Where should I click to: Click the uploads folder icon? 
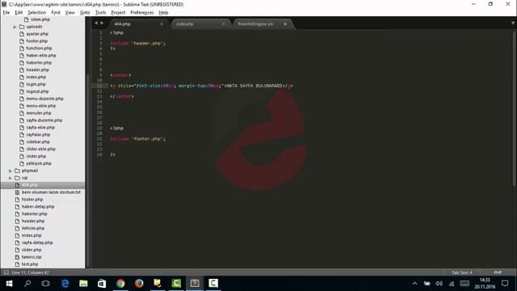(x=22, y=27)
